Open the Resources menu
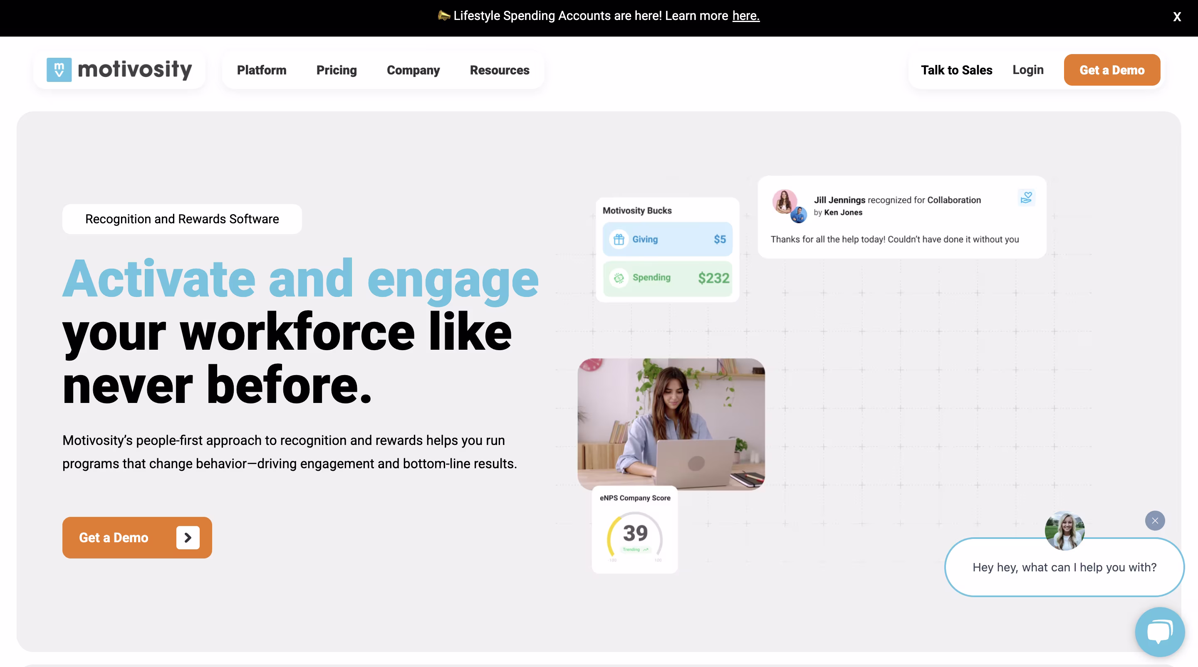The height and width of the screenshot is (667, 1198). coord(500,70)
